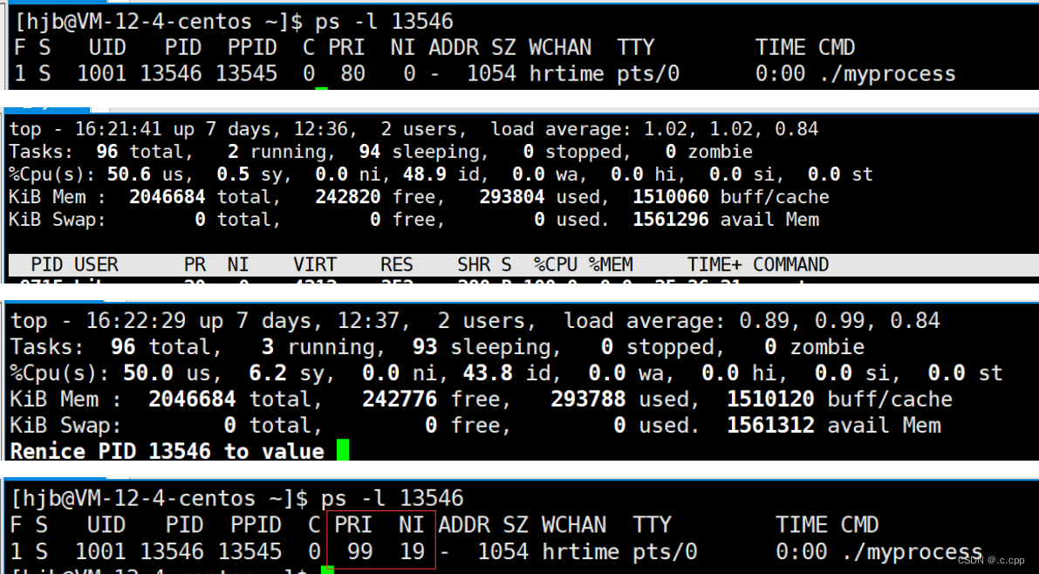Select the 293788 used memory value

point(588,399)
